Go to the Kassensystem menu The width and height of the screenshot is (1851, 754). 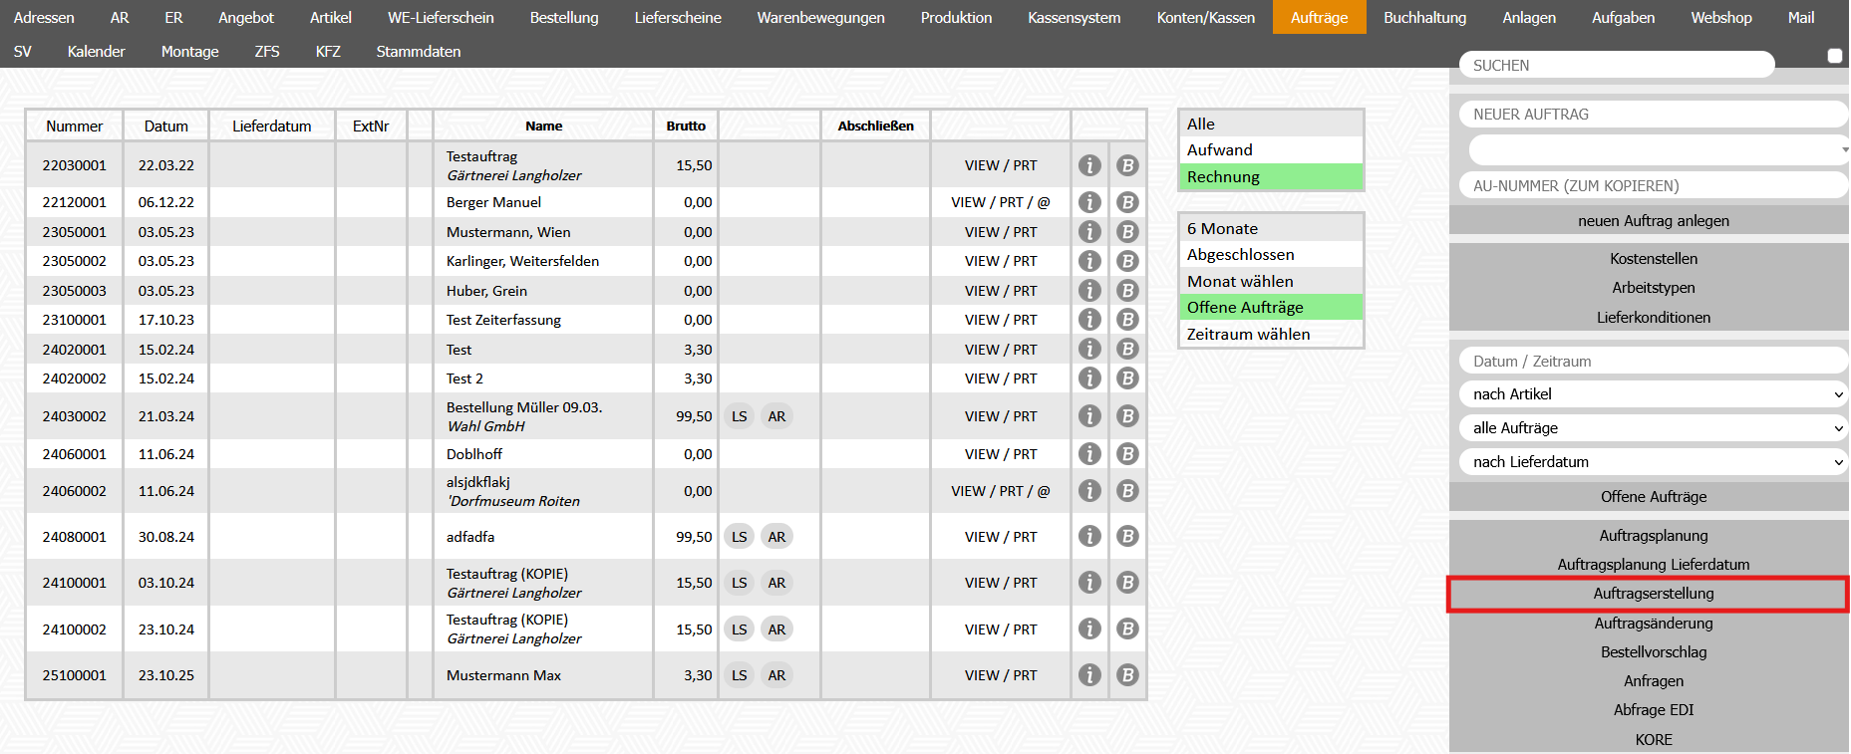1074,18
